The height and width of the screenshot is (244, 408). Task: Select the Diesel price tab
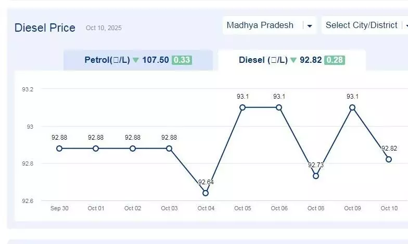point(291,60)
